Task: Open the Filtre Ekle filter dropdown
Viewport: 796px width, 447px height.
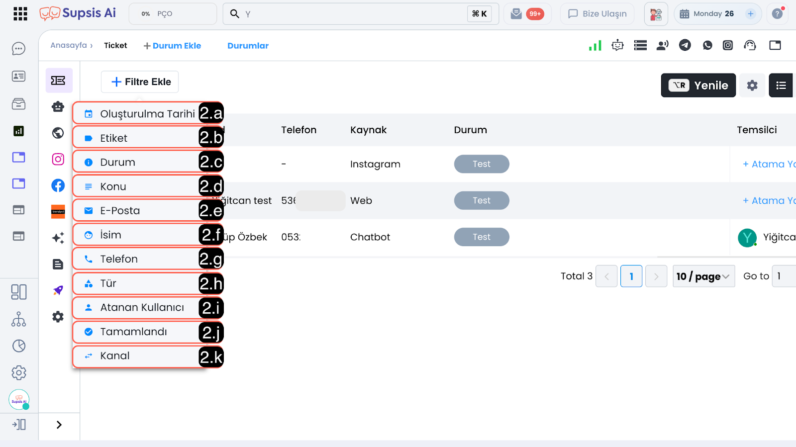Action: click(x=140, y=82)
